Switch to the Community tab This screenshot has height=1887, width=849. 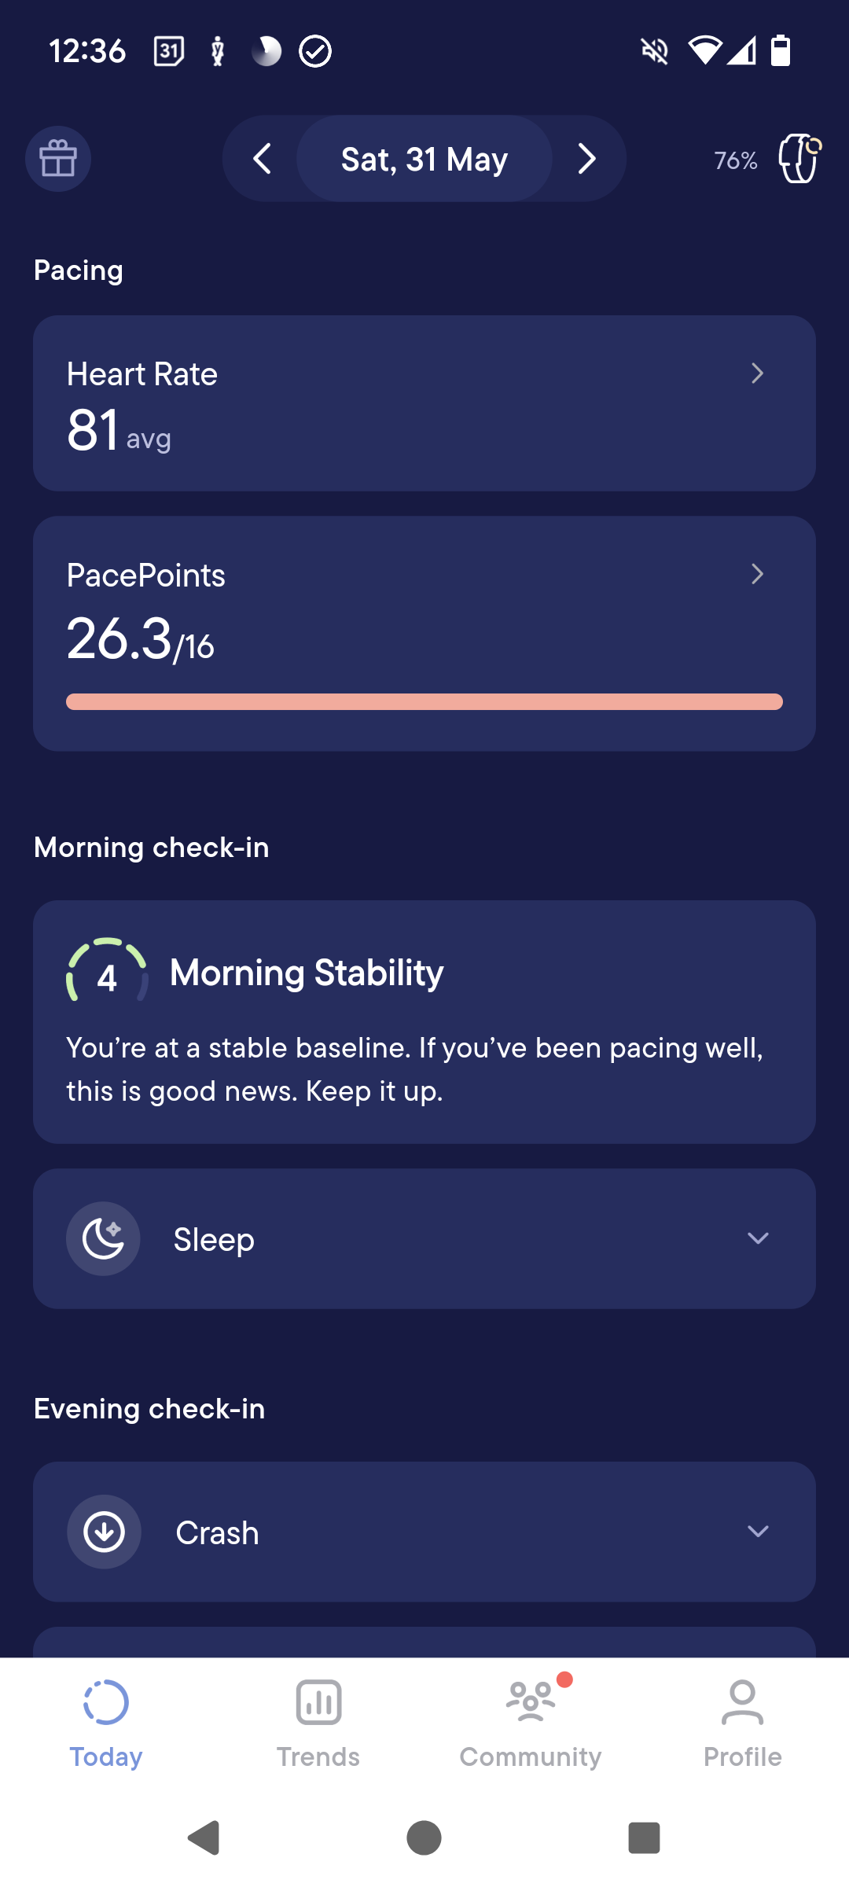pyautogui.click(x=531, y=1723)
